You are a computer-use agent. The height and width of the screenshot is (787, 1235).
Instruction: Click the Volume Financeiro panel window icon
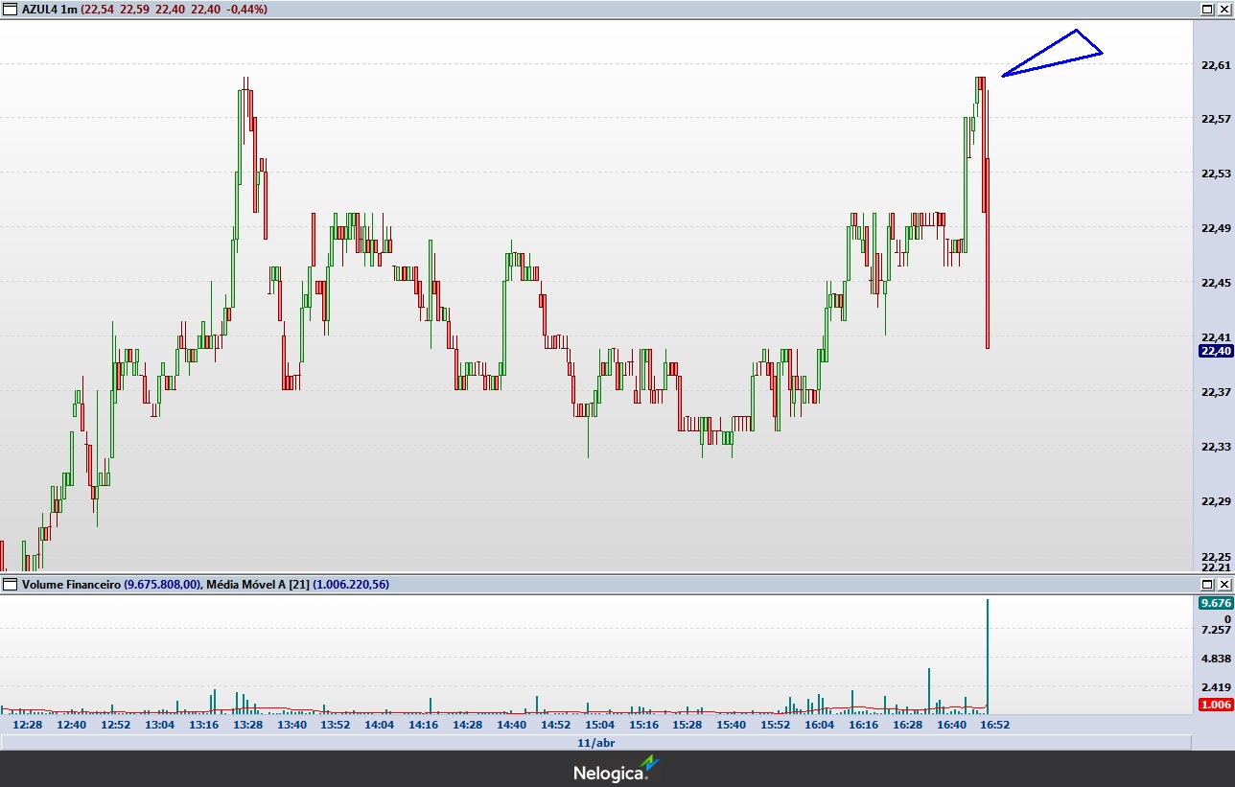click(10, 584)
